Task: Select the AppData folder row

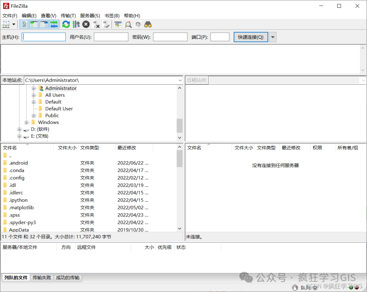Action: pos(88,230)
